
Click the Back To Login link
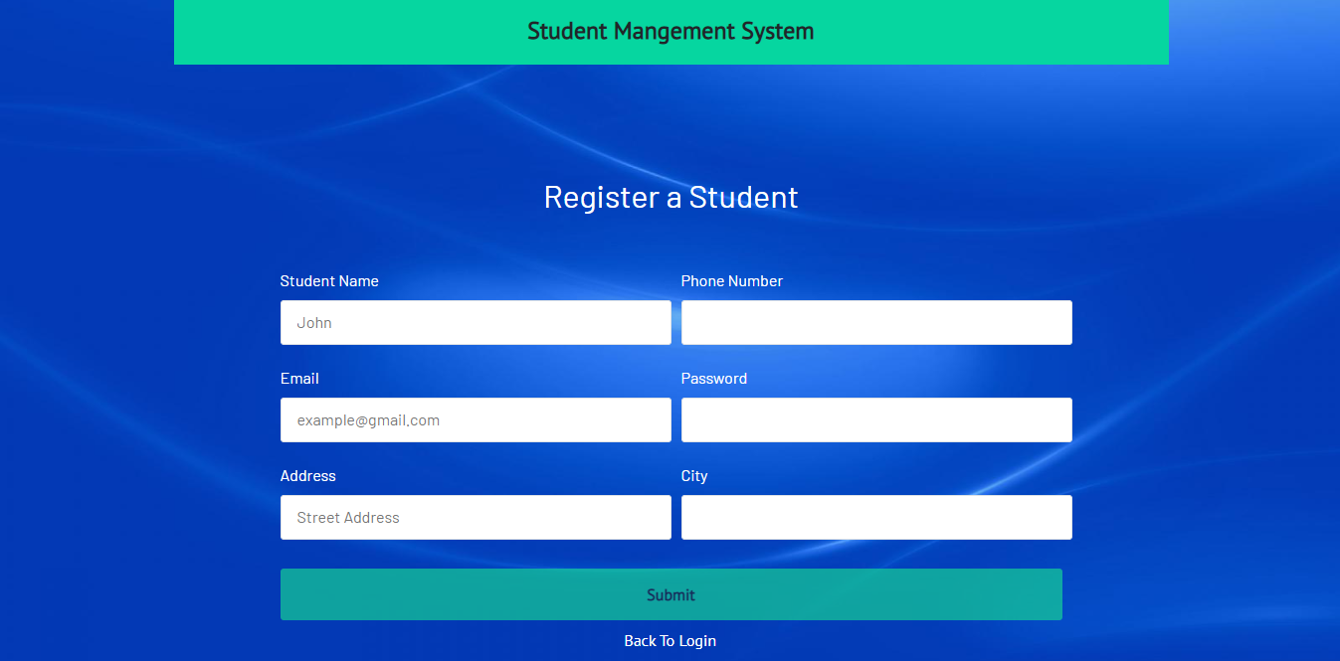670,641
